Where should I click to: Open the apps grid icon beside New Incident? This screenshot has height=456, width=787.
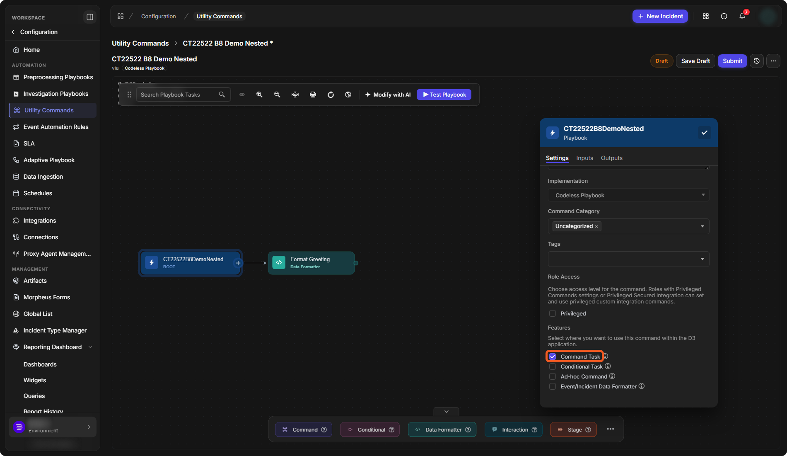pos(706,16)
